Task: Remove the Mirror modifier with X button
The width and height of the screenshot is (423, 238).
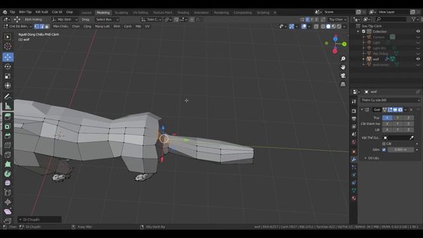Action: [x=411, y=110]
